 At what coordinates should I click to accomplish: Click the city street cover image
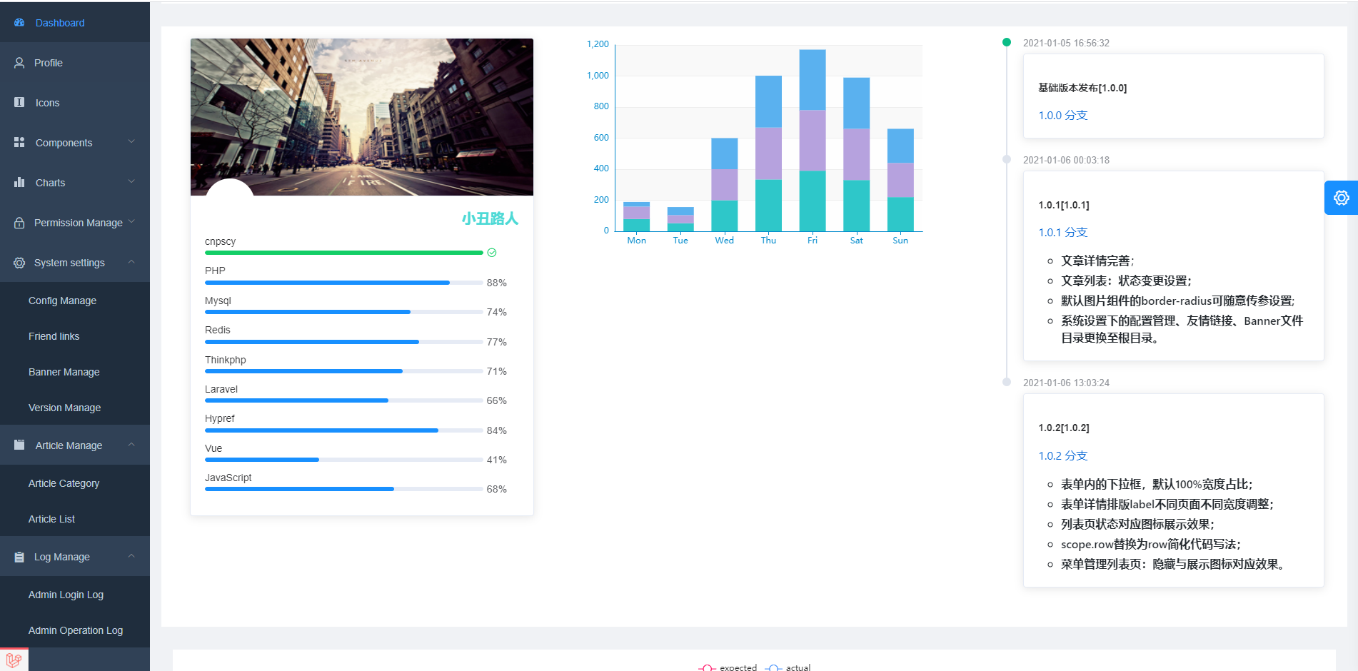pos(362,117)
